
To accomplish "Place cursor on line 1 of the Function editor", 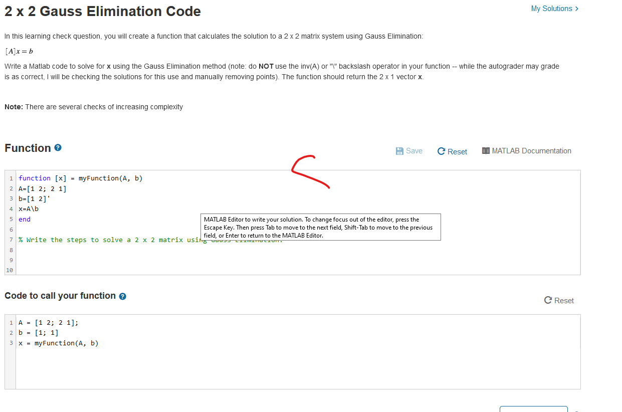I will (80, 178).
